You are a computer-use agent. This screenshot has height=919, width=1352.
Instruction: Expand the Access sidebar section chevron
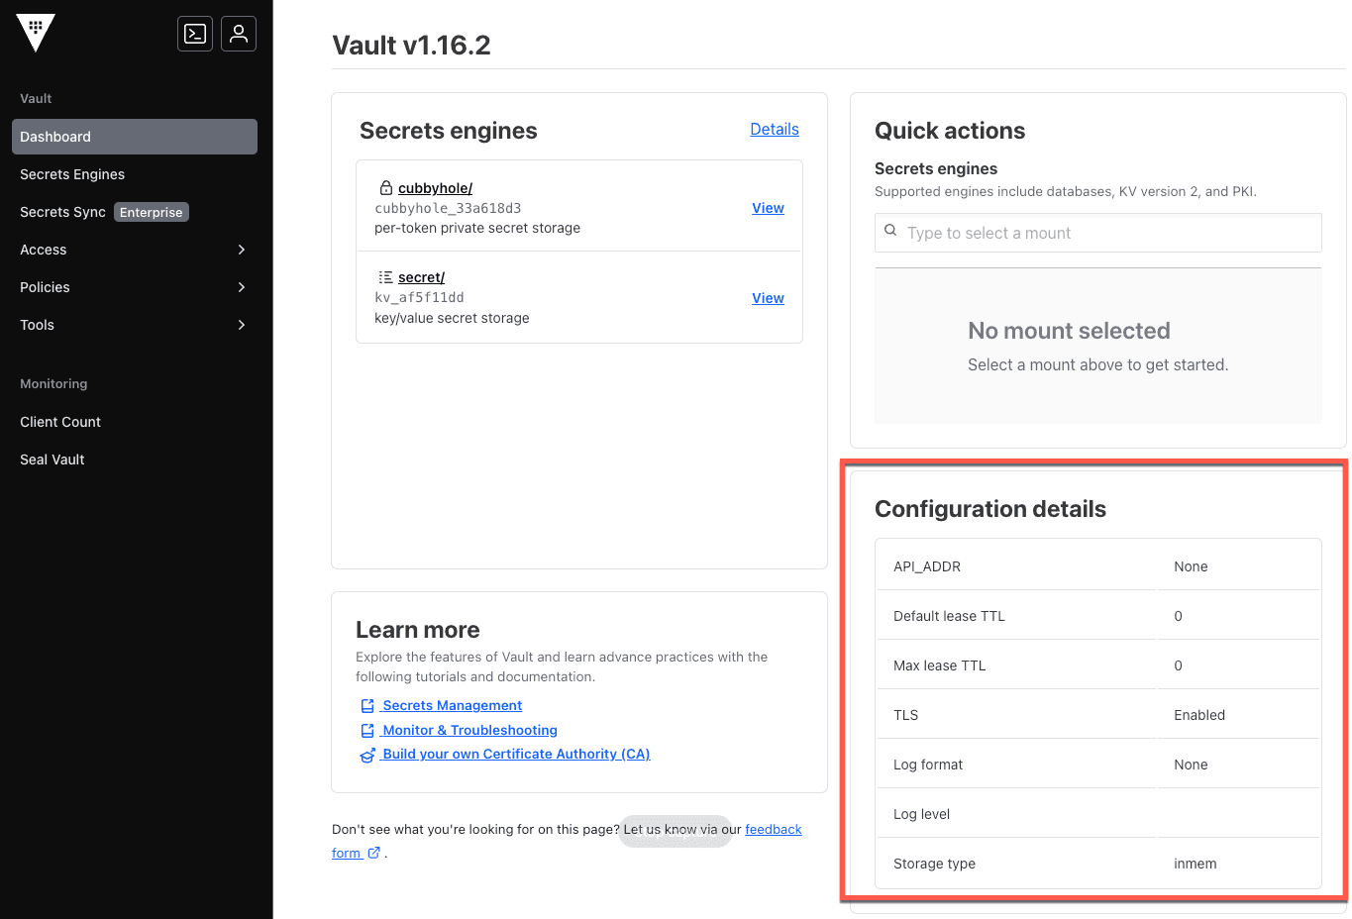click(242, 250)
